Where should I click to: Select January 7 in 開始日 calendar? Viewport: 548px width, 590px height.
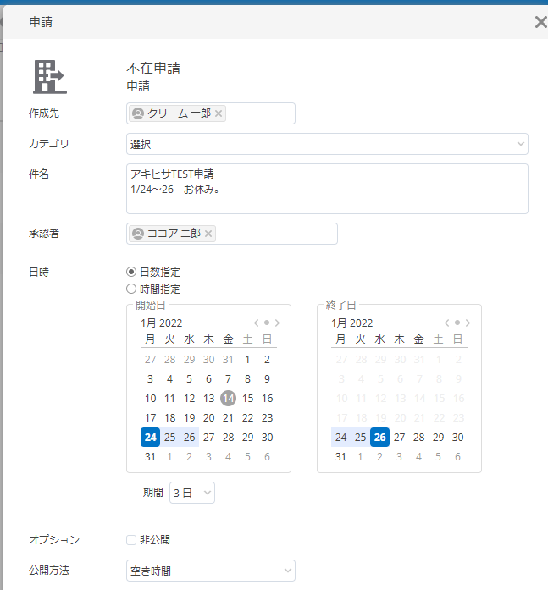pos(228,378)
